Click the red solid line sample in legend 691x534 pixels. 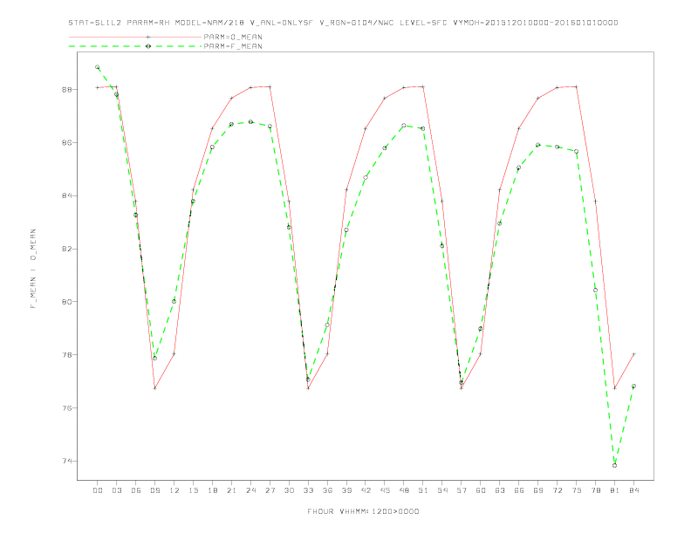click(x=135, y=37)
